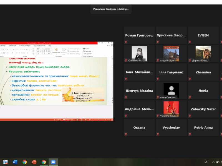222x166 pixels.
Task: Select normal view icon in the status bar
Action: tap(77, 120)
